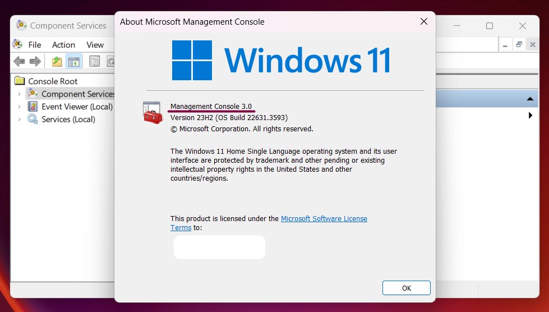549x312 pixels.
Task: Click the MMC icon beside File menu
Action: pos(17,44)
